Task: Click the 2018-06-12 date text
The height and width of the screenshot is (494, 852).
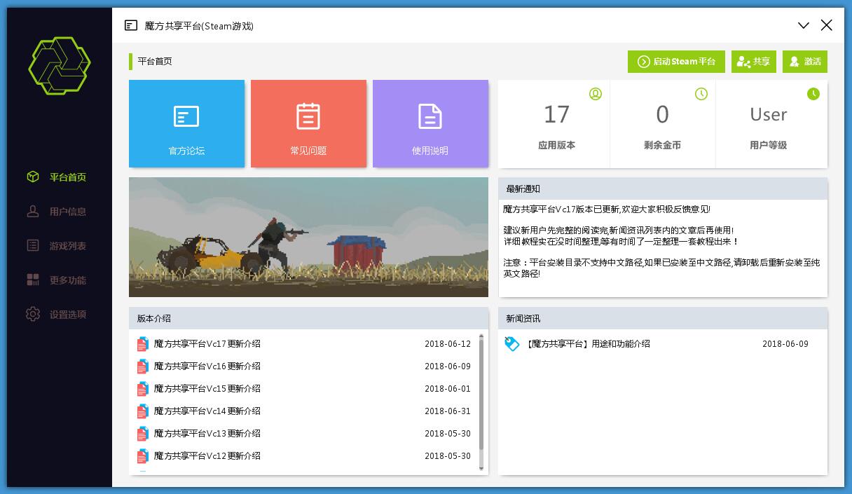Action: click(448, 344)
